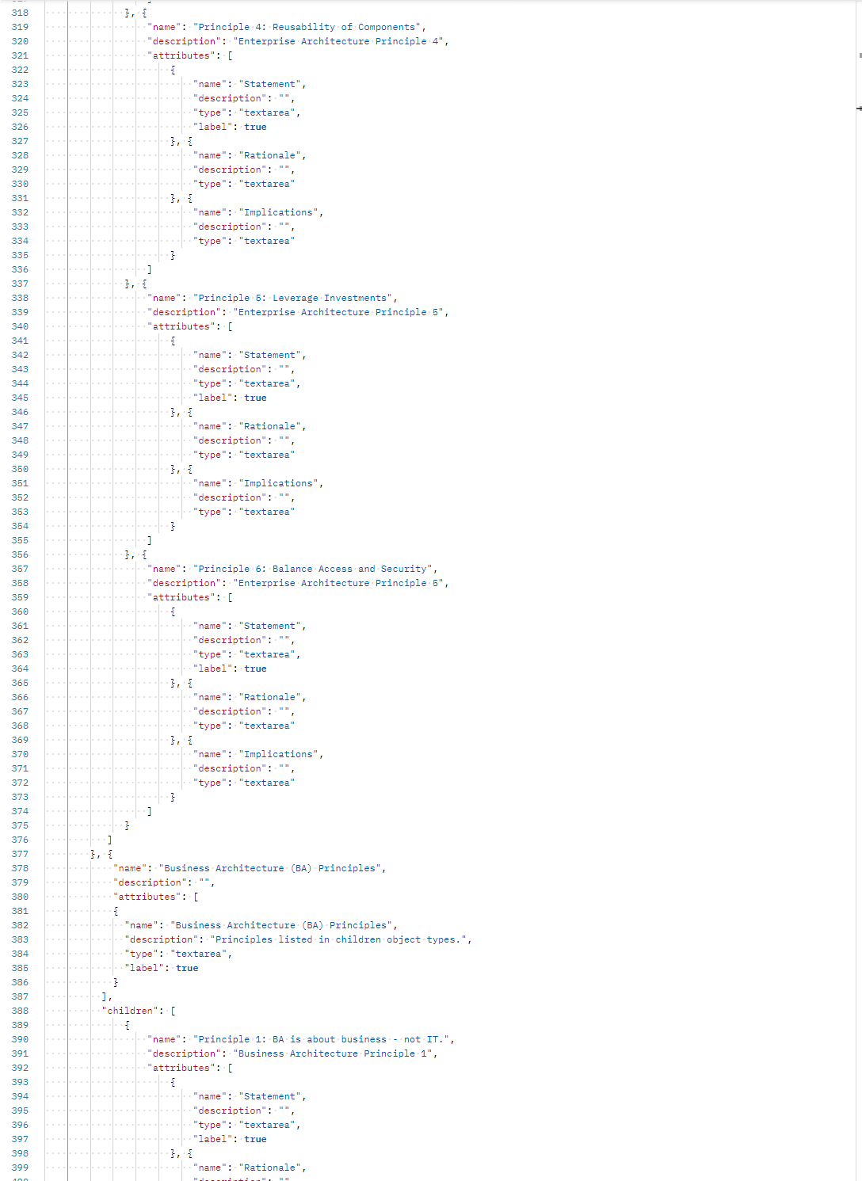
Task: Click the "textarea" value on line 384
Action: [198, 954]
